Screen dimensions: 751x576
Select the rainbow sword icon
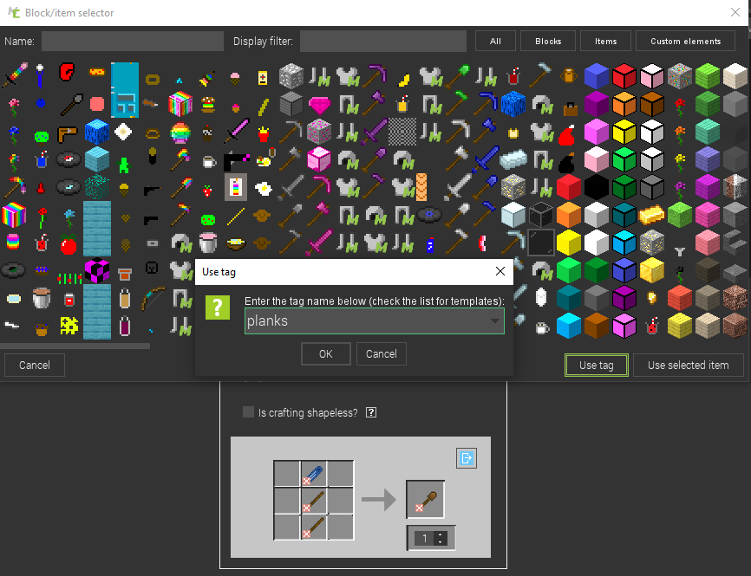(x=13, y=72)
